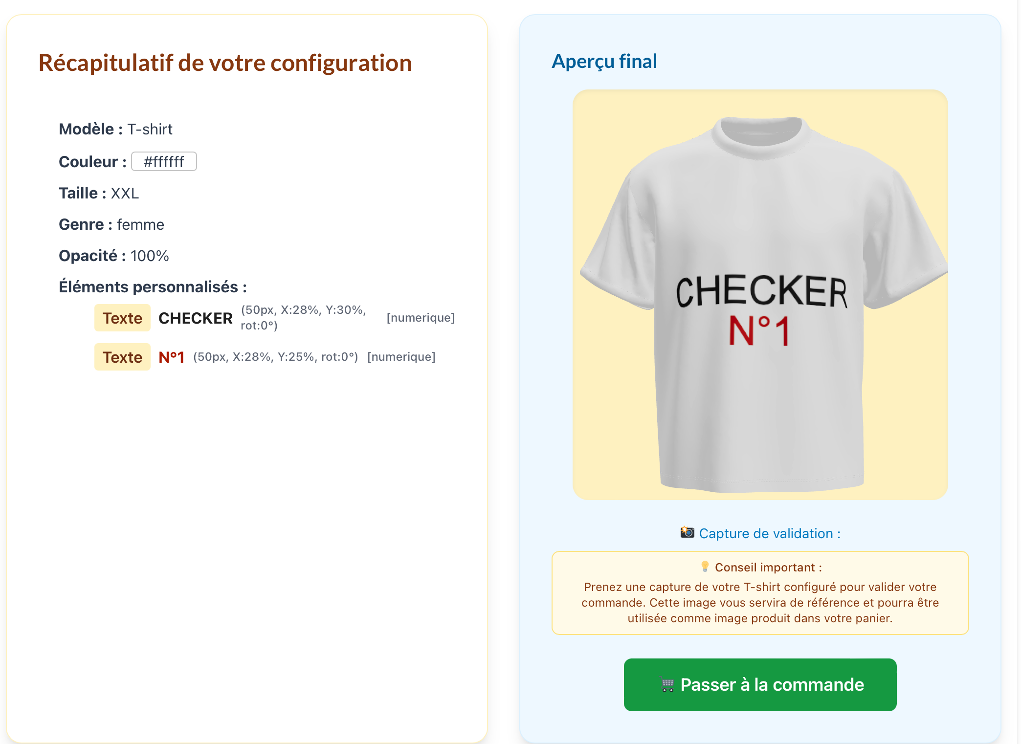
Task: Click the Capture de validation label
Action: pos(770,533)
